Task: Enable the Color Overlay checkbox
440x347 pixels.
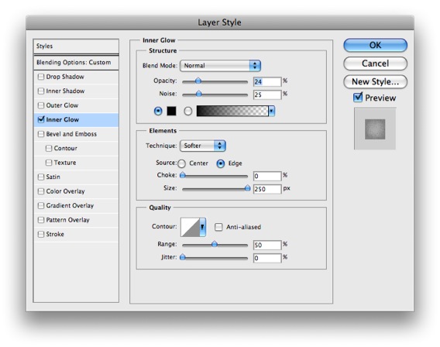Action: (x=41, y=191)
